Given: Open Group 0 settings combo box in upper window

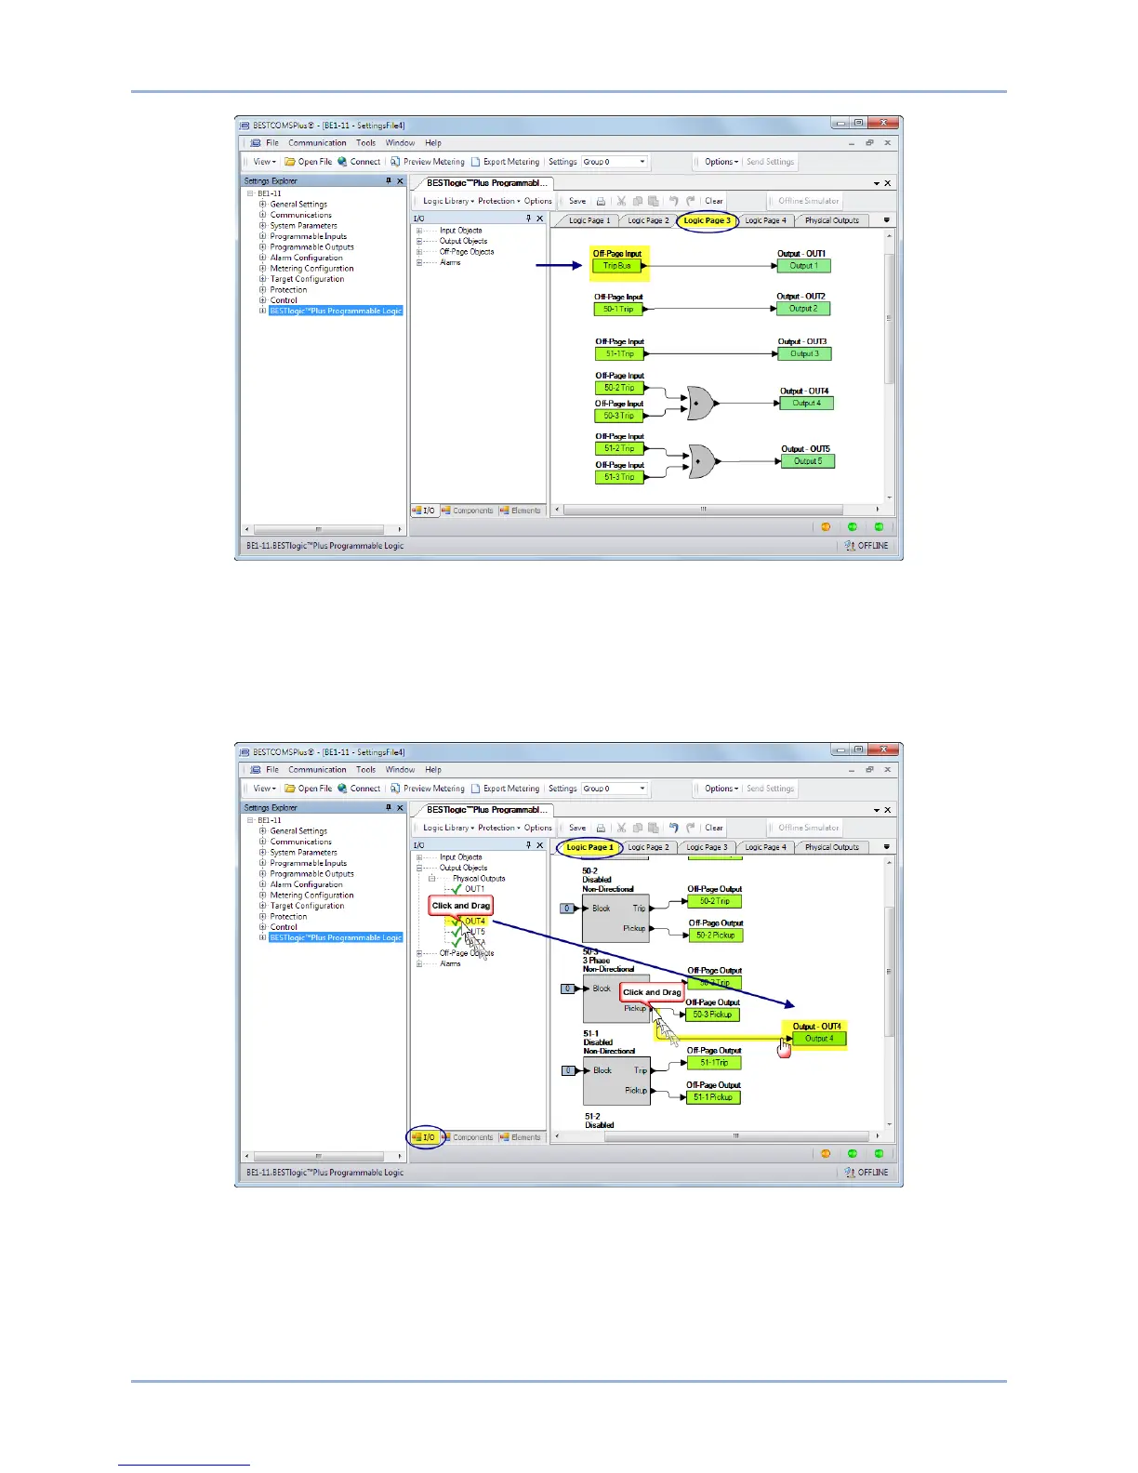Looking at the screenshot, I should pyautogui.click(x=614, y=162).
